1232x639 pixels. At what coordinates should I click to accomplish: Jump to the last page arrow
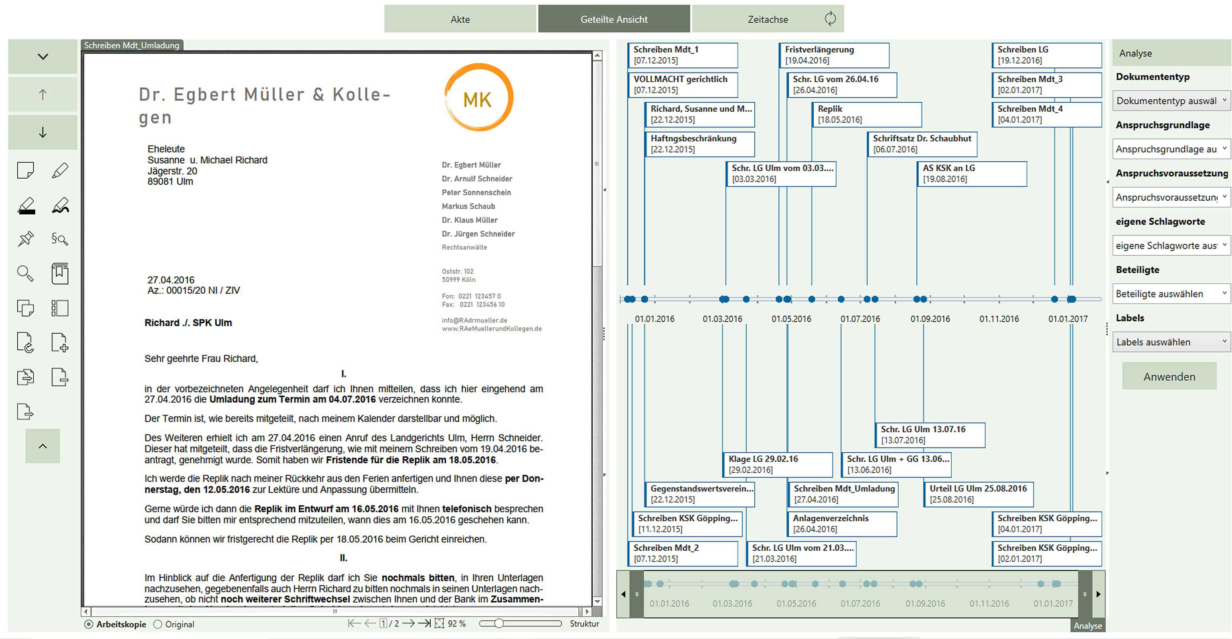point(424,623)
